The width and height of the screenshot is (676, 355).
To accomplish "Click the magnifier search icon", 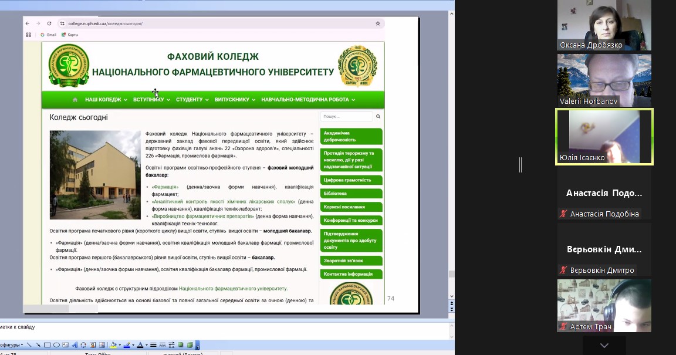I will [x=378, y=116].
